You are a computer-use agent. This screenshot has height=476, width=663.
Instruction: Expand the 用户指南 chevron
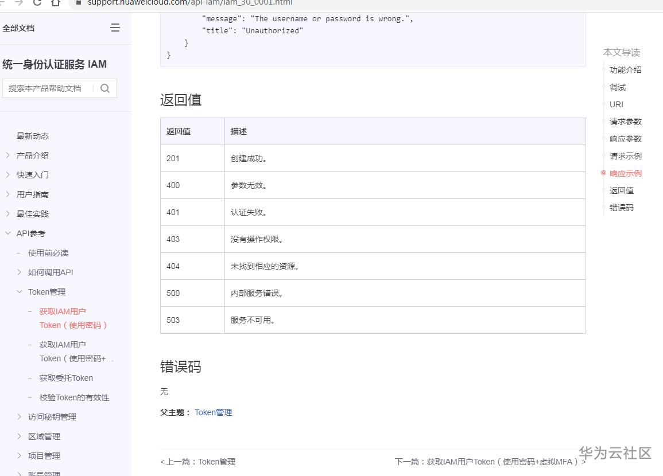(x=7, y=194)
